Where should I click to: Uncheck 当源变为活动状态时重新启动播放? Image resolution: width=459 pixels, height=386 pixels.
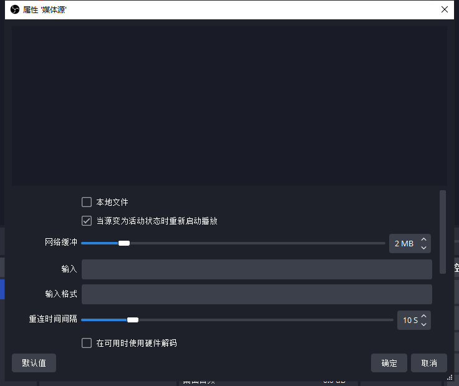click(x=87, y=221)
